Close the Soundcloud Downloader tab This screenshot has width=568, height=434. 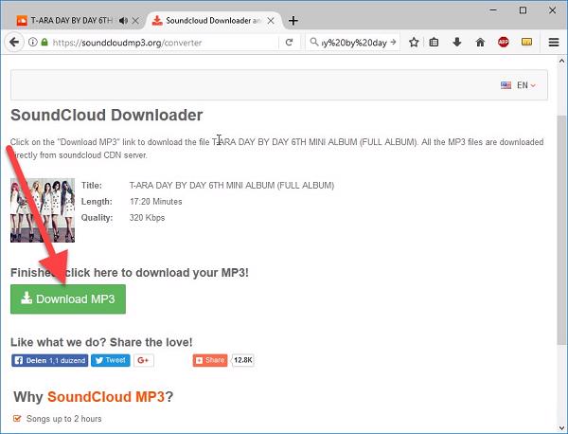271,21
